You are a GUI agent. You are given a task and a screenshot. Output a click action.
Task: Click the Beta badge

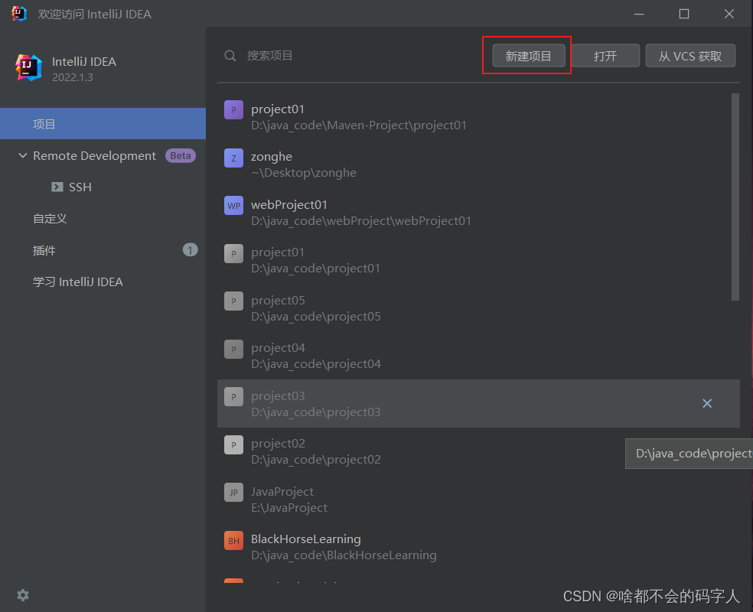[x=181, y=155]
